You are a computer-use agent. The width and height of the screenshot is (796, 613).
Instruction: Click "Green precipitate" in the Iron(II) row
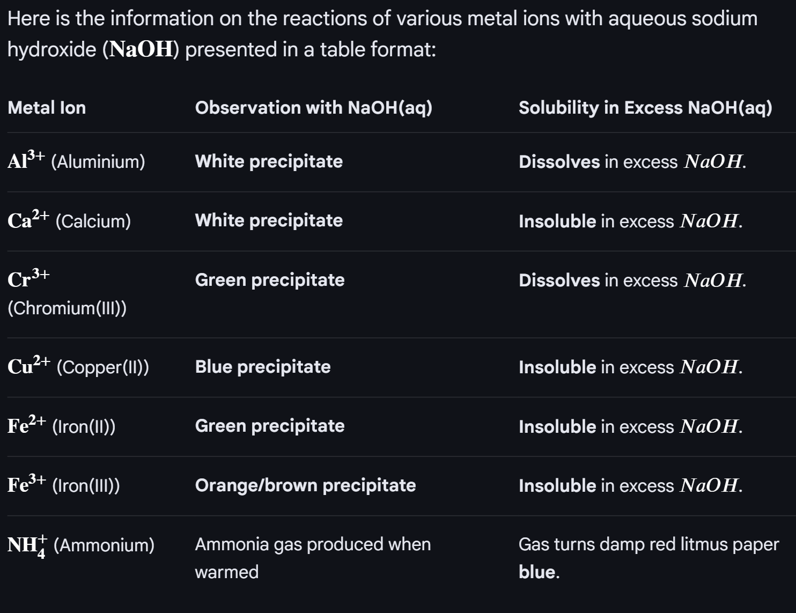(x=270, y=426)
